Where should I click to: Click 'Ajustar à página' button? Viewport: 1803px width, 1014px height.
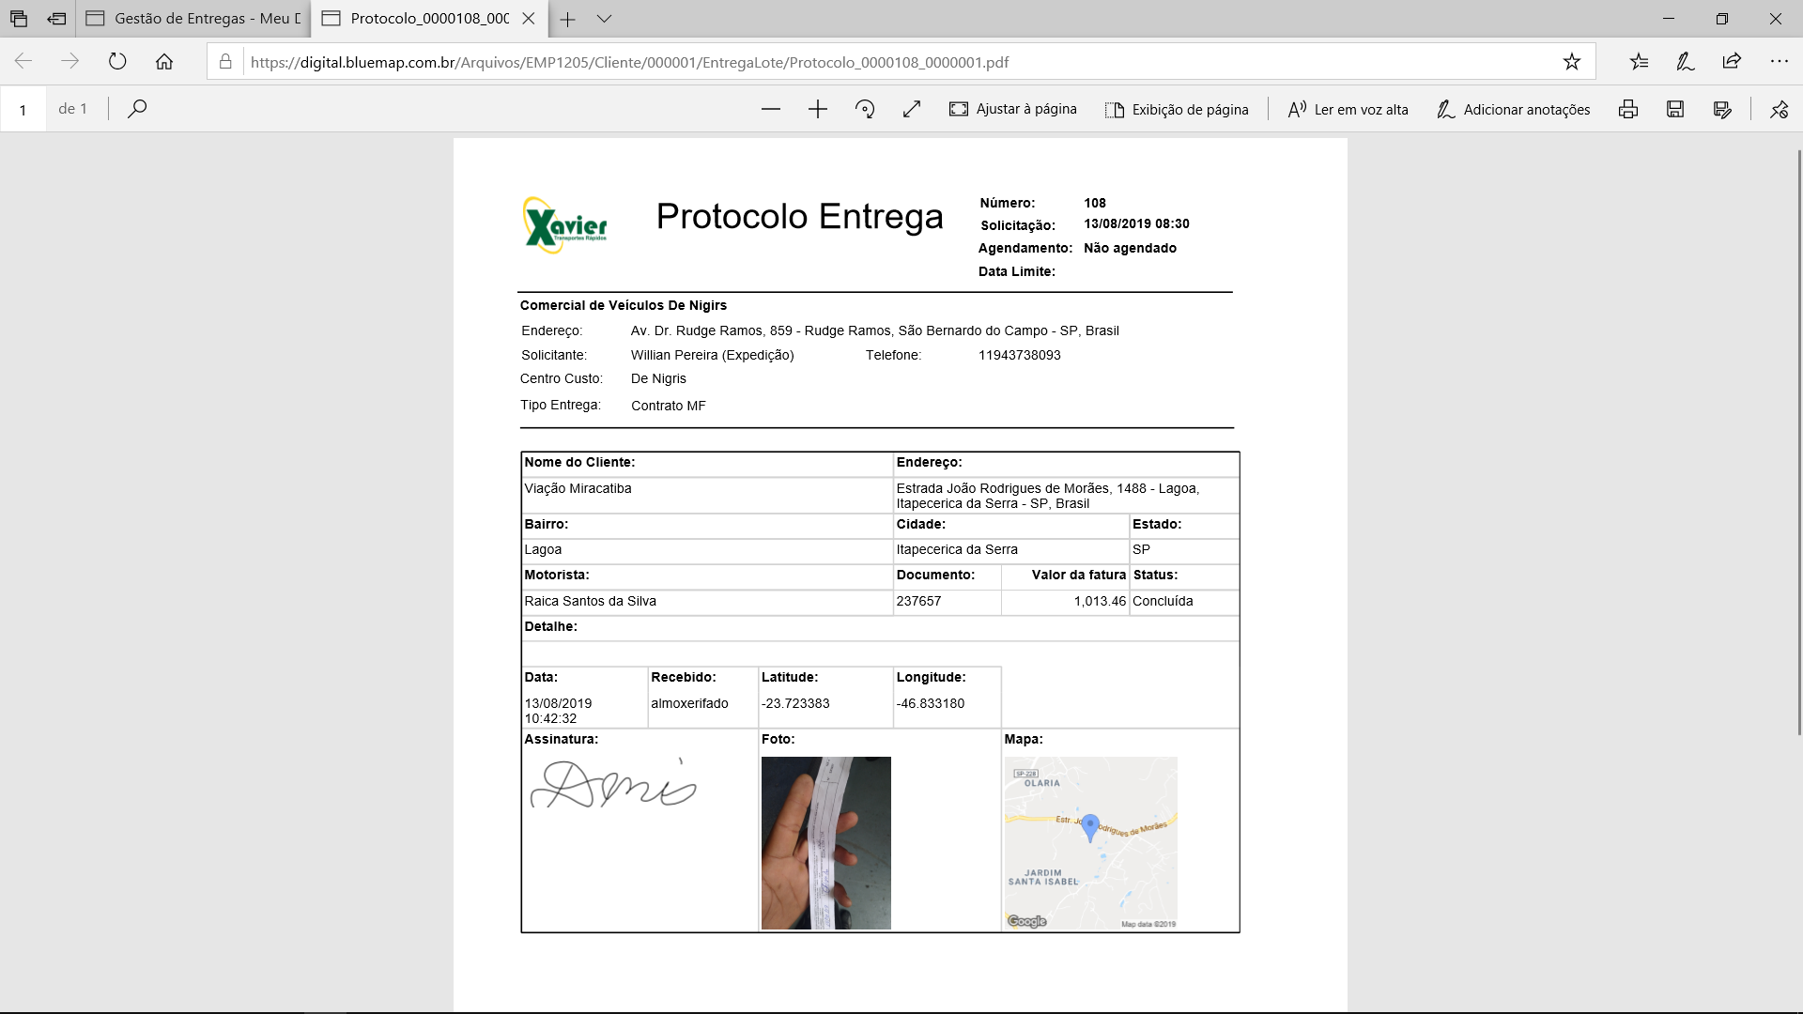coord(1012,109)
